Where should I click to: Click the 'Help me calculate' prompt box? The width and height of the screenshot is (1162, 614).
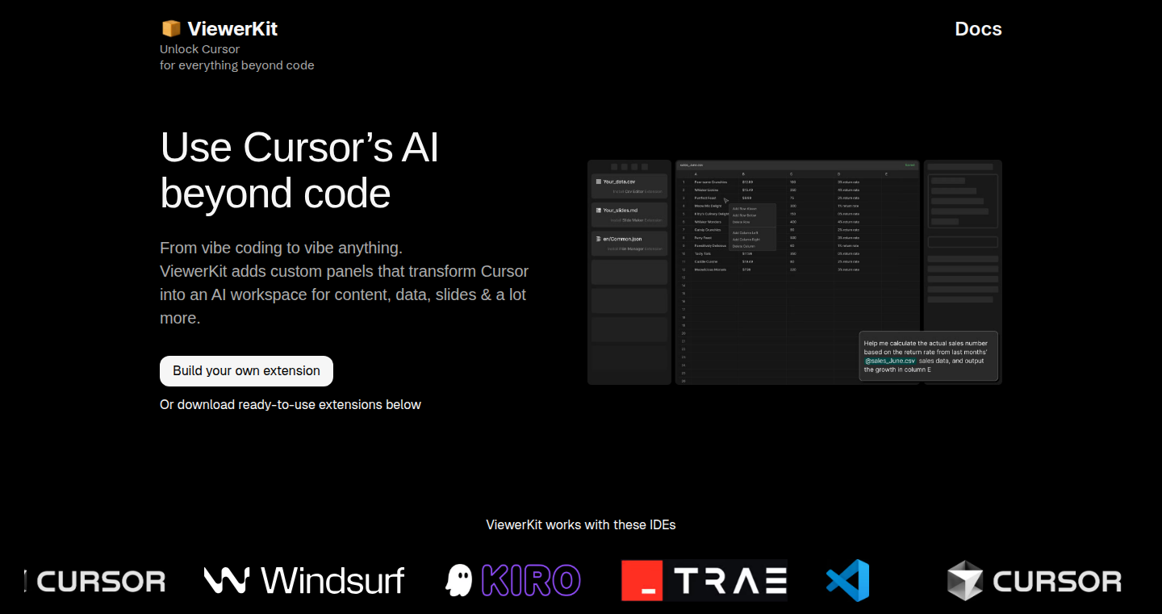click(x=929, y=356)
